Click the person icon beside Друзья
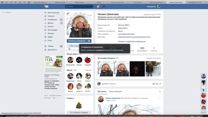This screenshot has width=208, height=117. (45, 23)
